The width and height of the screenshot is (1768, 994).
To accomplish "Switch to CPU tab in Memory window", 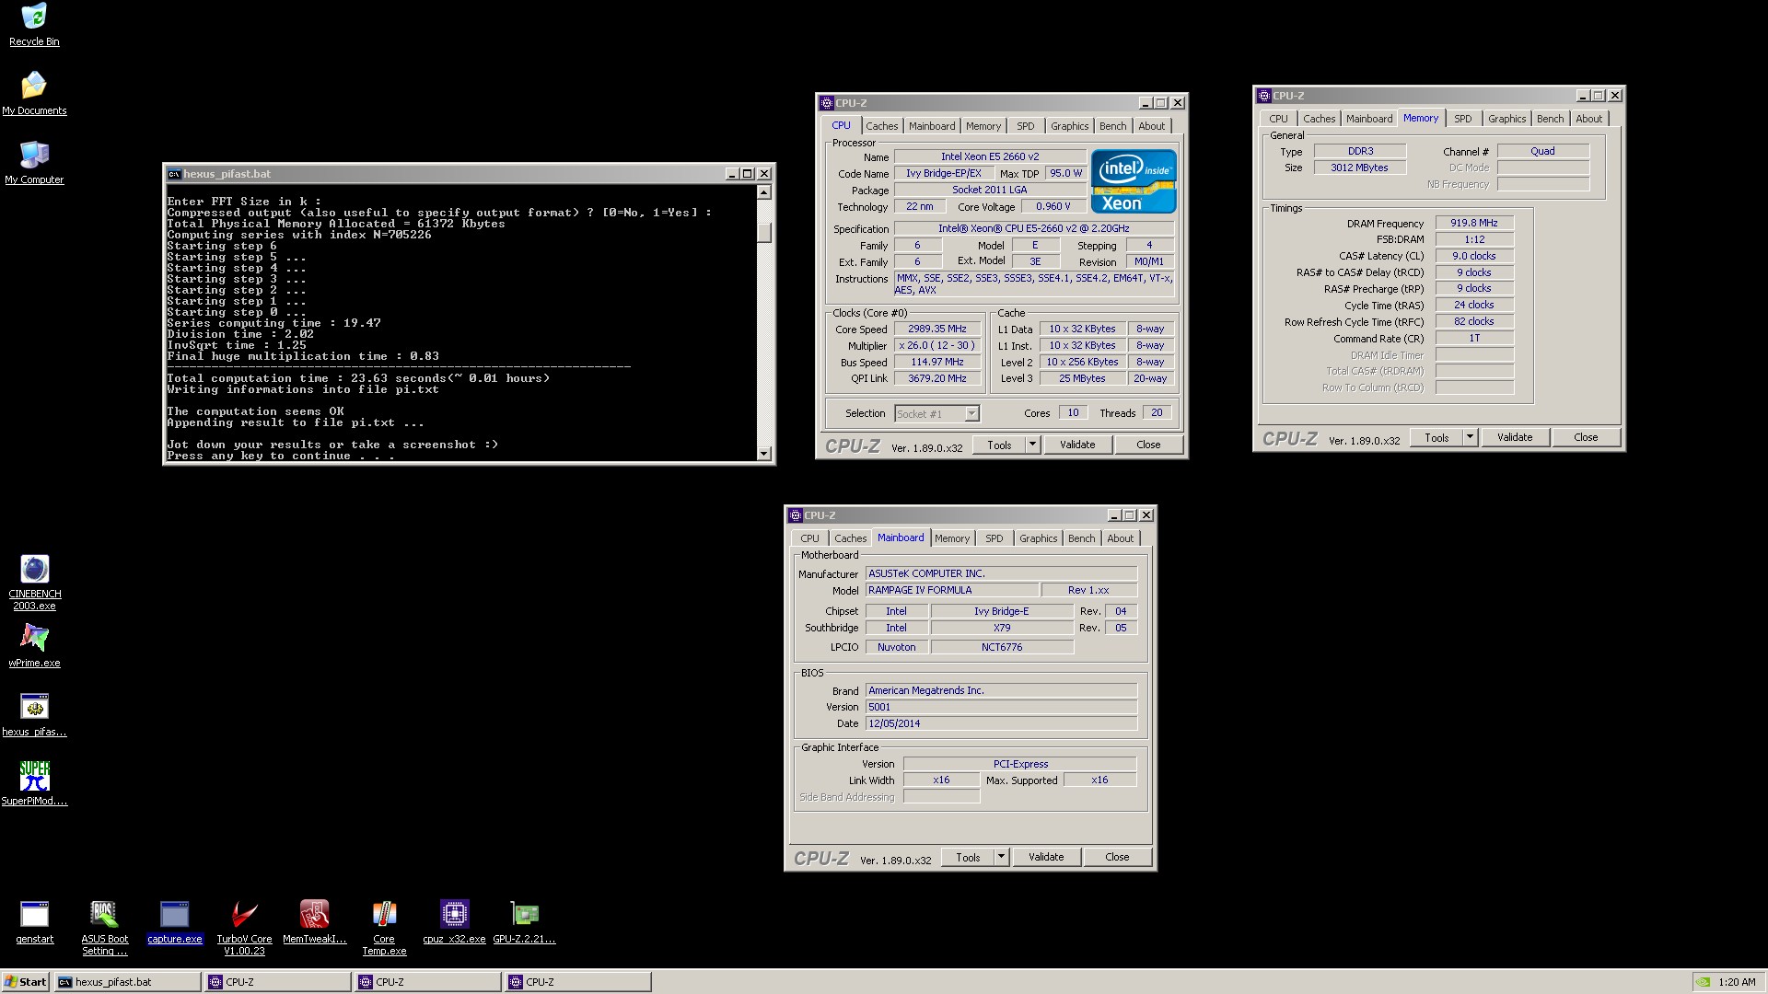I will [1278, 119].
